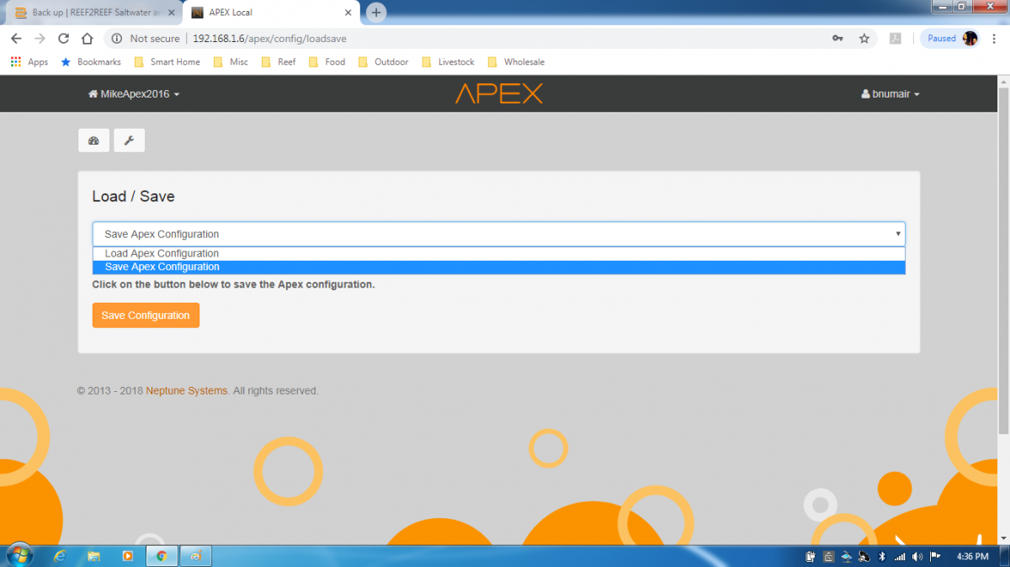Open Windows Start orb
The height and width of the screenshot is (567, 1010).
(19, 555)
